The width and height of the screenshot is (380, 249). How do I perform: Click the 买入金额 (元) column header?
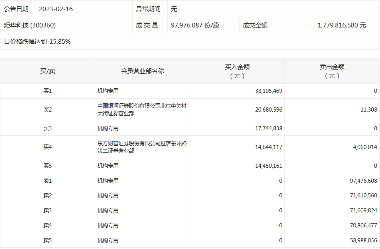click(237, 71)
